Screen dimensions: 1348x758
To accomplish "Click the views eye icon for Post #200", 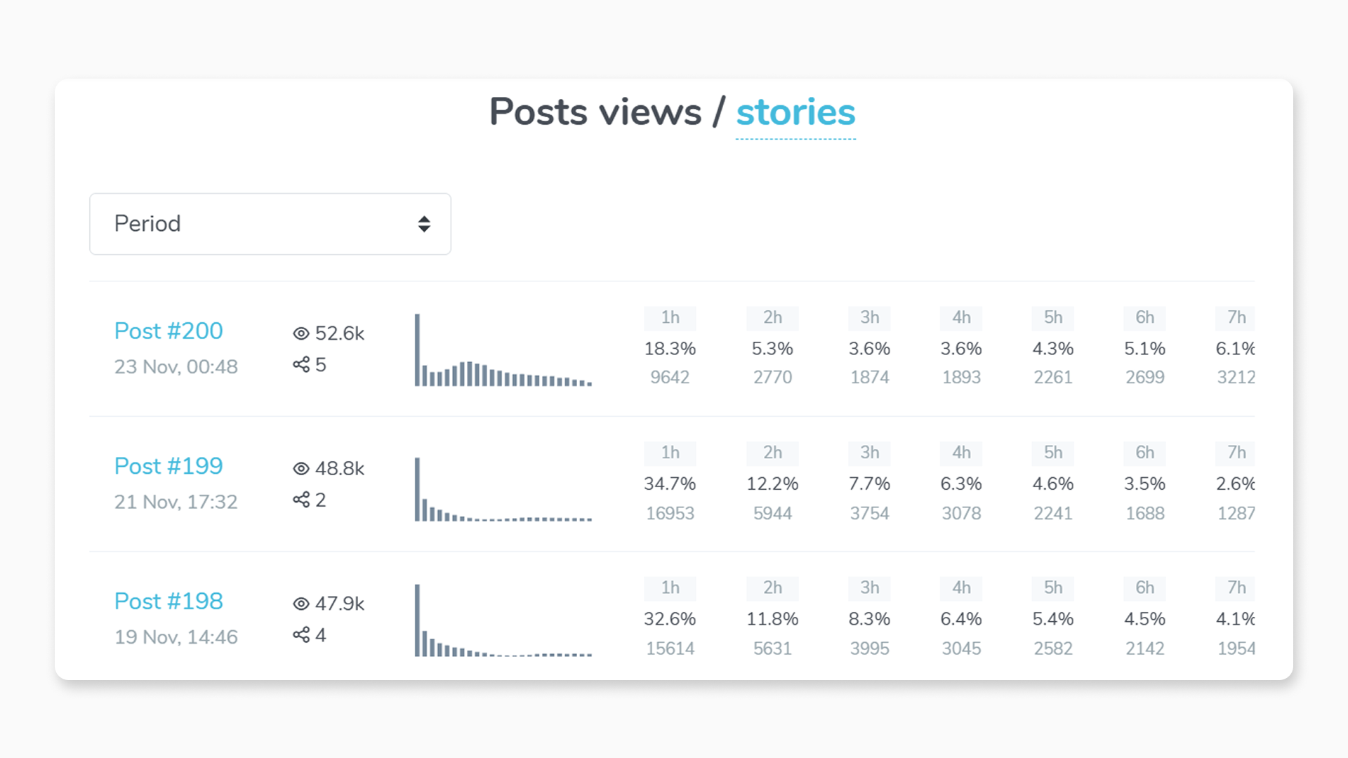I will point(301,333).
